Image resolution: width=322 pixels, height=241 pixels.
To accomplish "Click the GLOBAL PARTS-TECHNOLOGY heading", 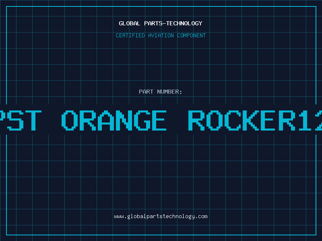I will [x=161, y=23].
